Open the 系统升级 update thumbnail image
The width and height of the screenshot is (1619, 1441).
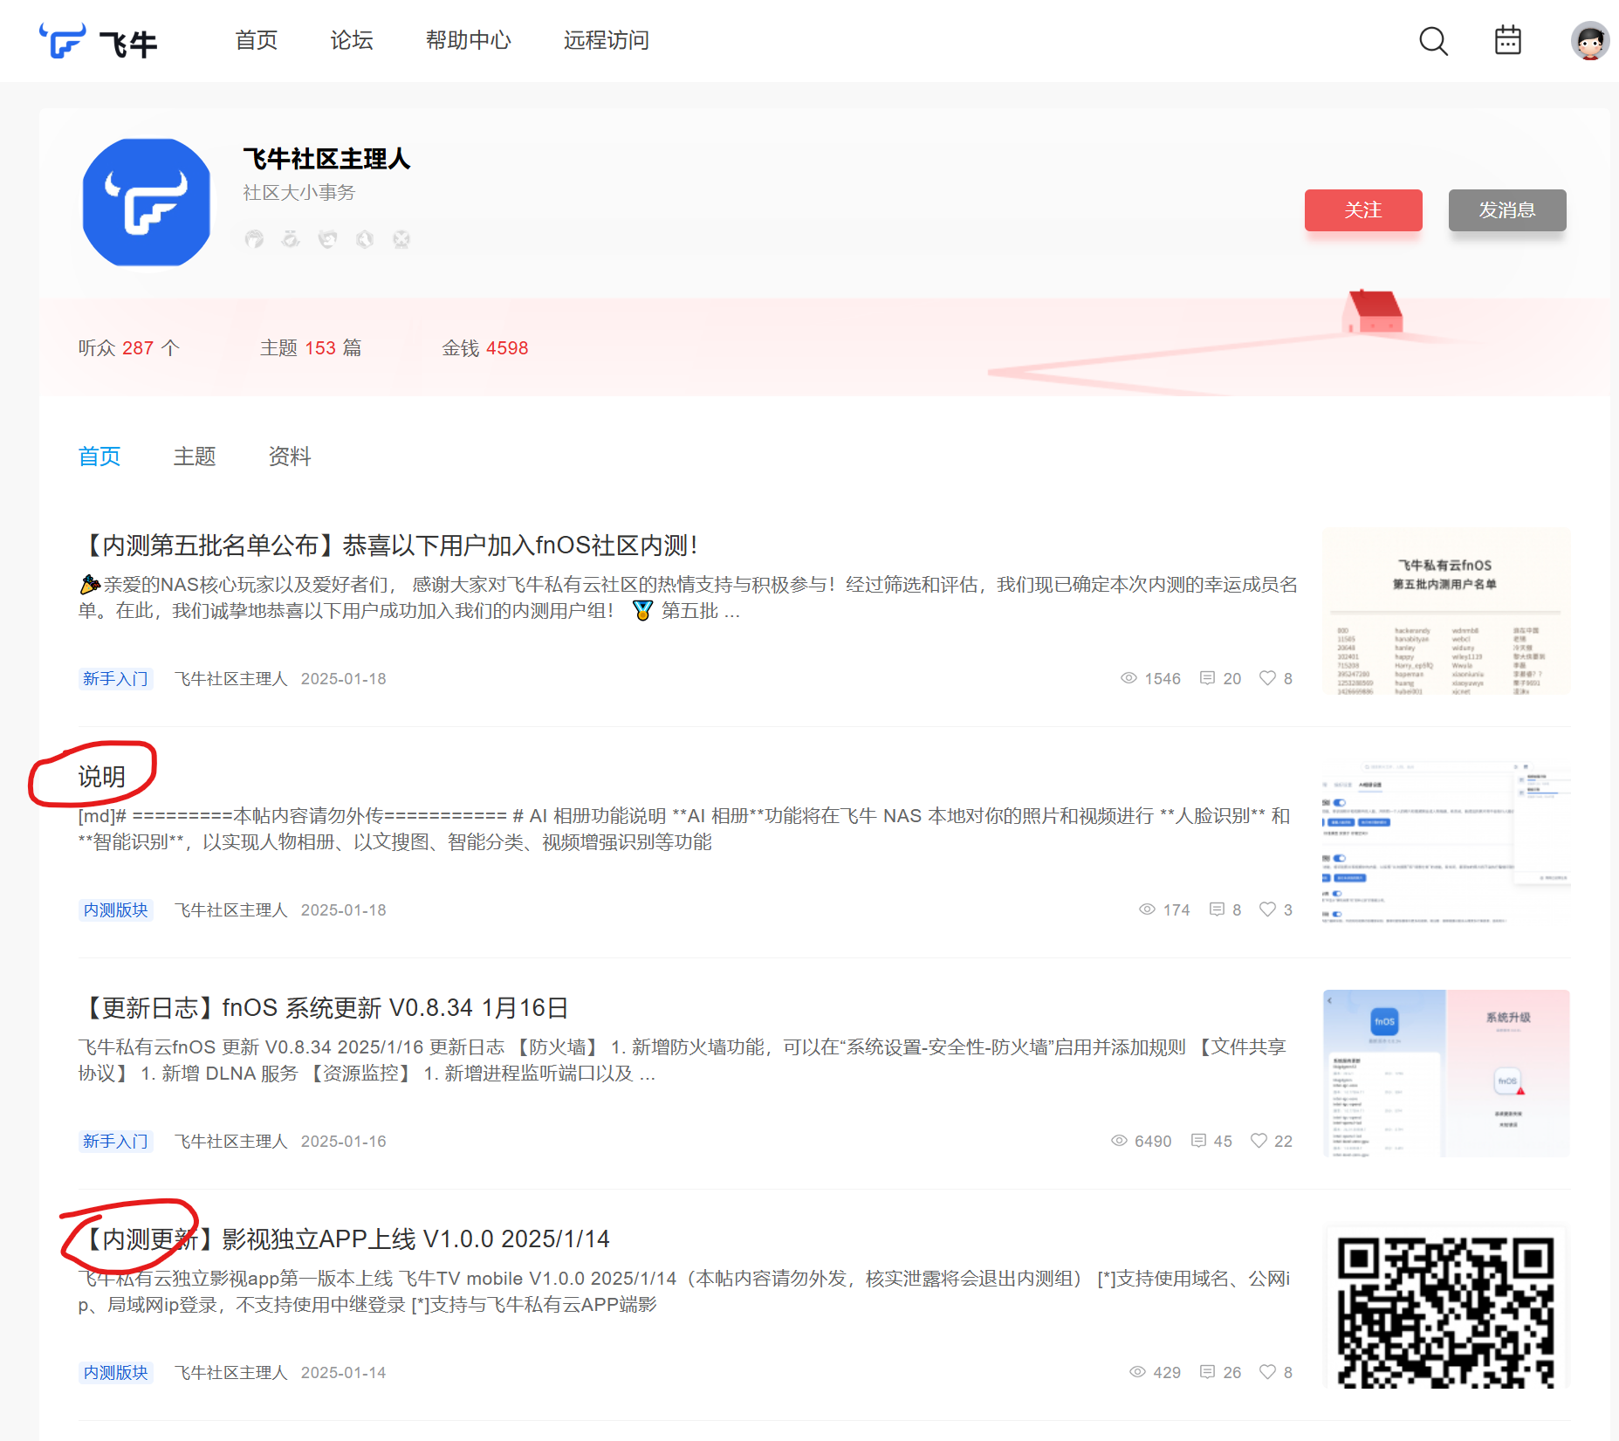pyautogui.click(x=1446, y=1074)
